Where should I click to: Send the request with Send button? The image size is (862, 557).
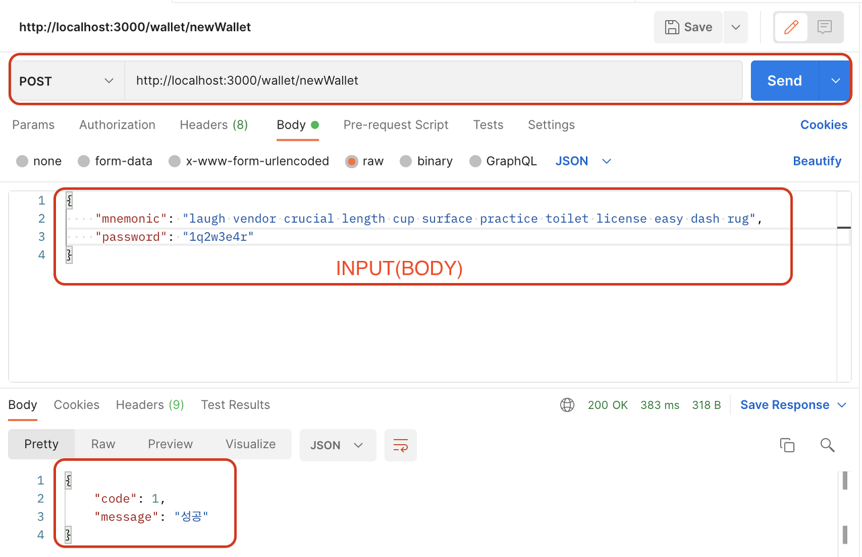click(x=785, y=81)
